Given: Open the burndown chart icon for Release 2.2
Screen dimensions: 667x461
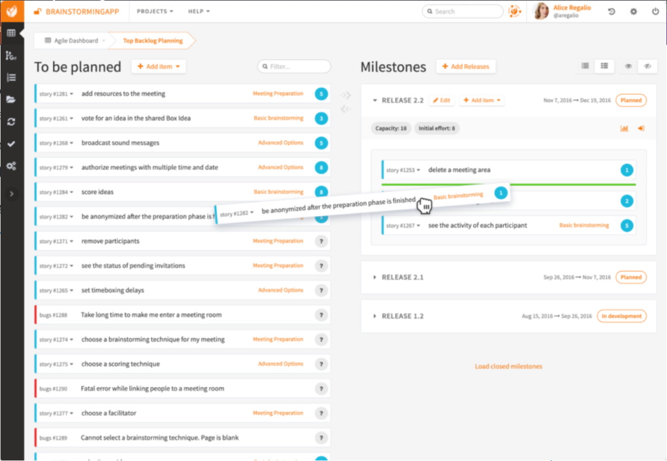Looking at the screenshot, I should tap(625, 129).
